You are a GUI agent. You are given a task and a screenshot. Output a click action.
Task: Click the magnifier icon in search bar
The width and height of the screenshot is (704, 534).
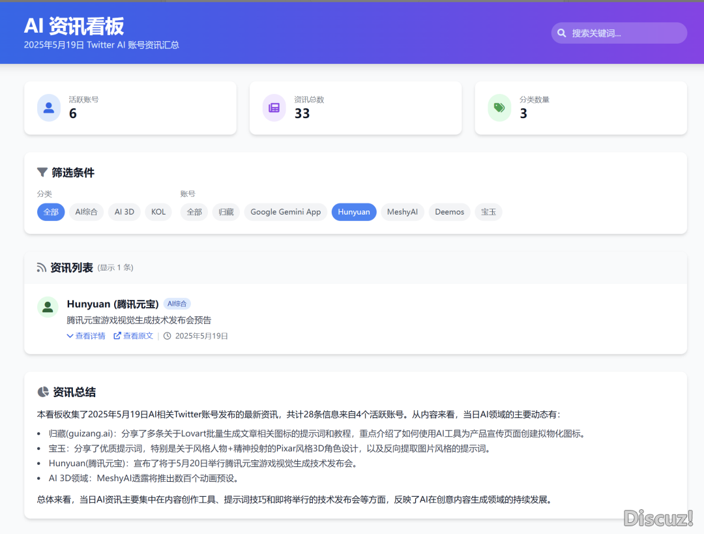(562, 33)
